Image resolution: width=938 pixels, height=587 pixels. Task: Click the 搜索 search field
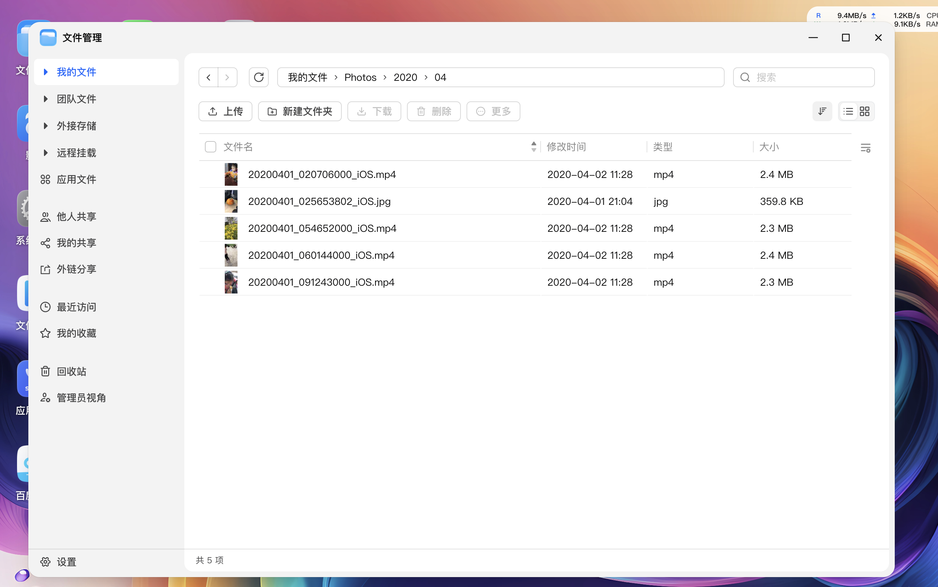pos(804,77)
